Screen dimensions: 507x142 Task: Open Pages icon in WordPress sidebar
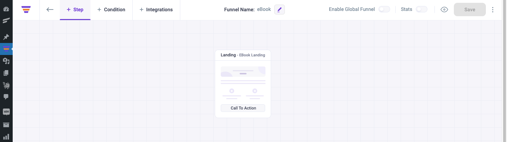pyautogui.click(x=6, y=73)
